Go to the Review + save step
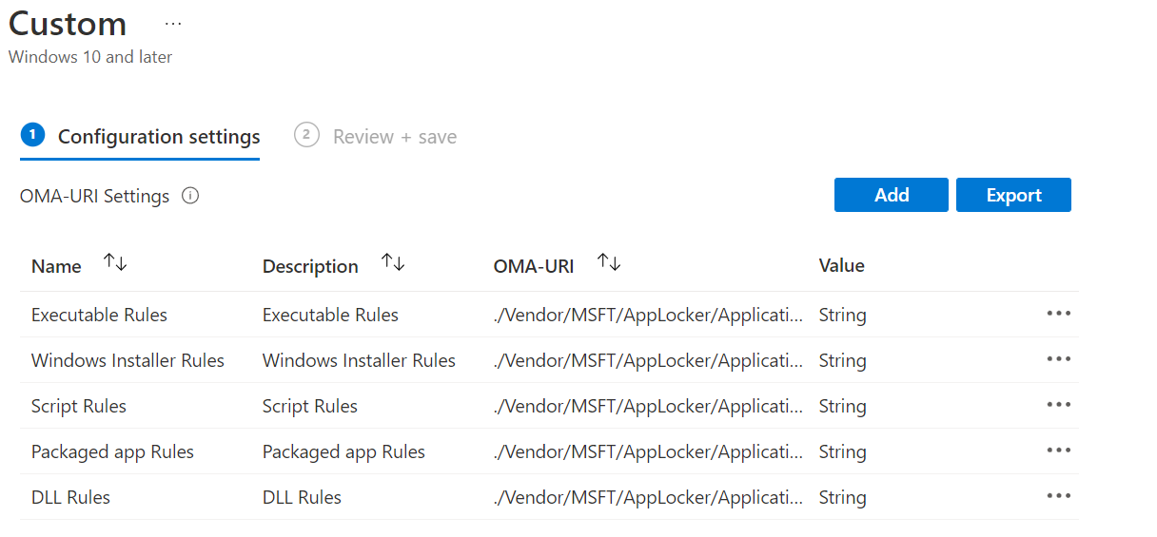This screenshot has width=1157, height=537. coord(394,137)
